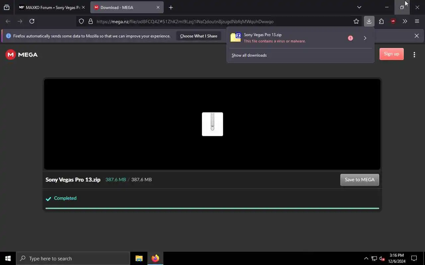Click info icon in notification bar
The width and height of the screenshot is (425, 265).
8,36
